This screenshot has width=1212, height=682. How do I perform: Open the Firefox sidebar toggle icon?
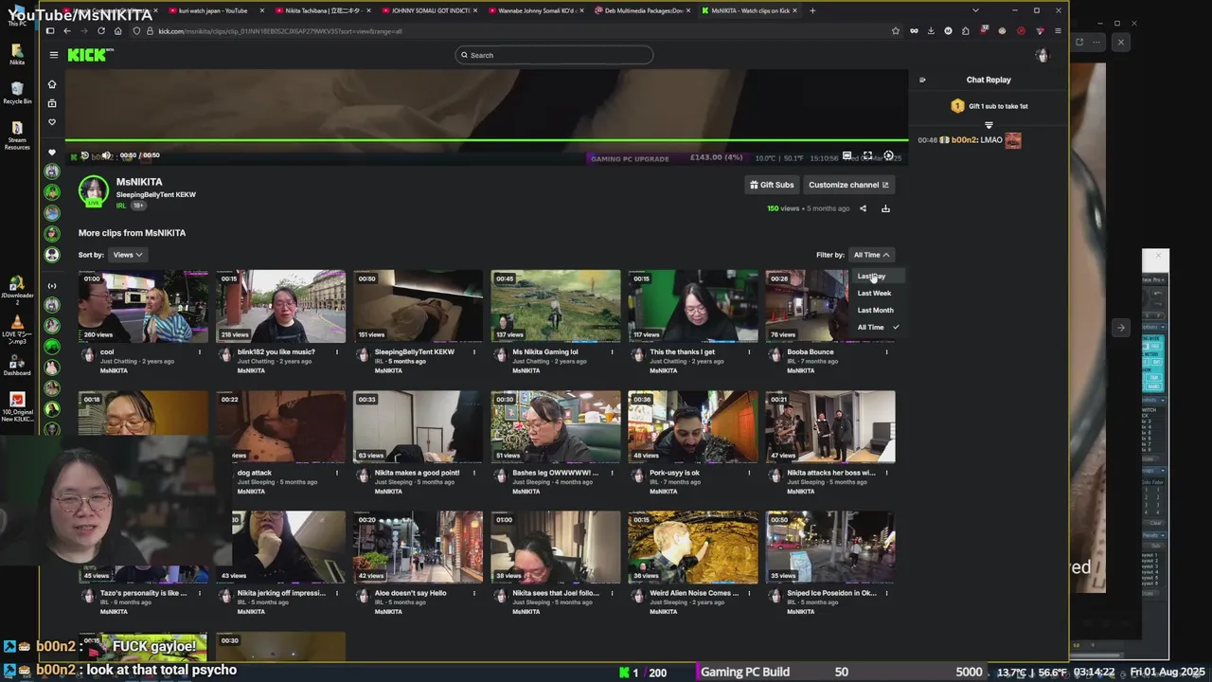pyautogui.click(x=50, y=31)
